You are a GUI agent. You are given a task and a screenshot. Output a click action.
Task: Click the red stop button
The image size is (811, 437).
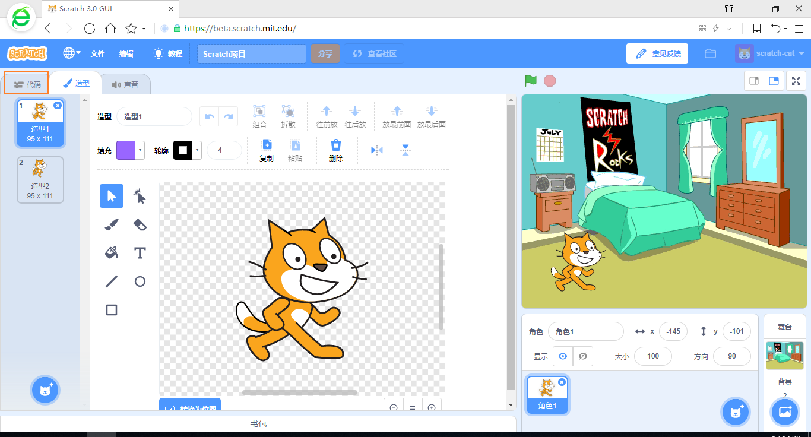[x=550, y=81]
